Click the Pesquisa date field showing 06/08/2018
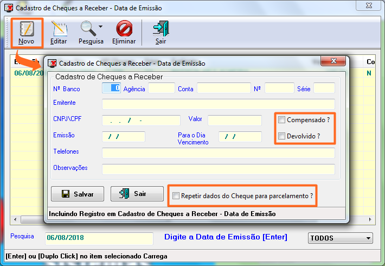The image size is (385, 266). tap(99, 238)
